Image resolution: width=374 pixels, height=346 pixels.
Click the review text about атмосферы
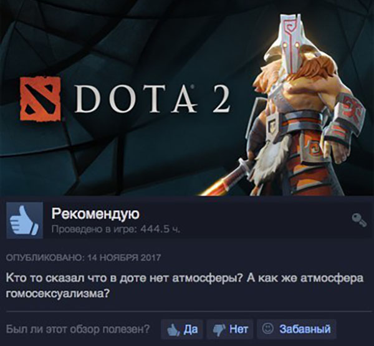point(185,286)
